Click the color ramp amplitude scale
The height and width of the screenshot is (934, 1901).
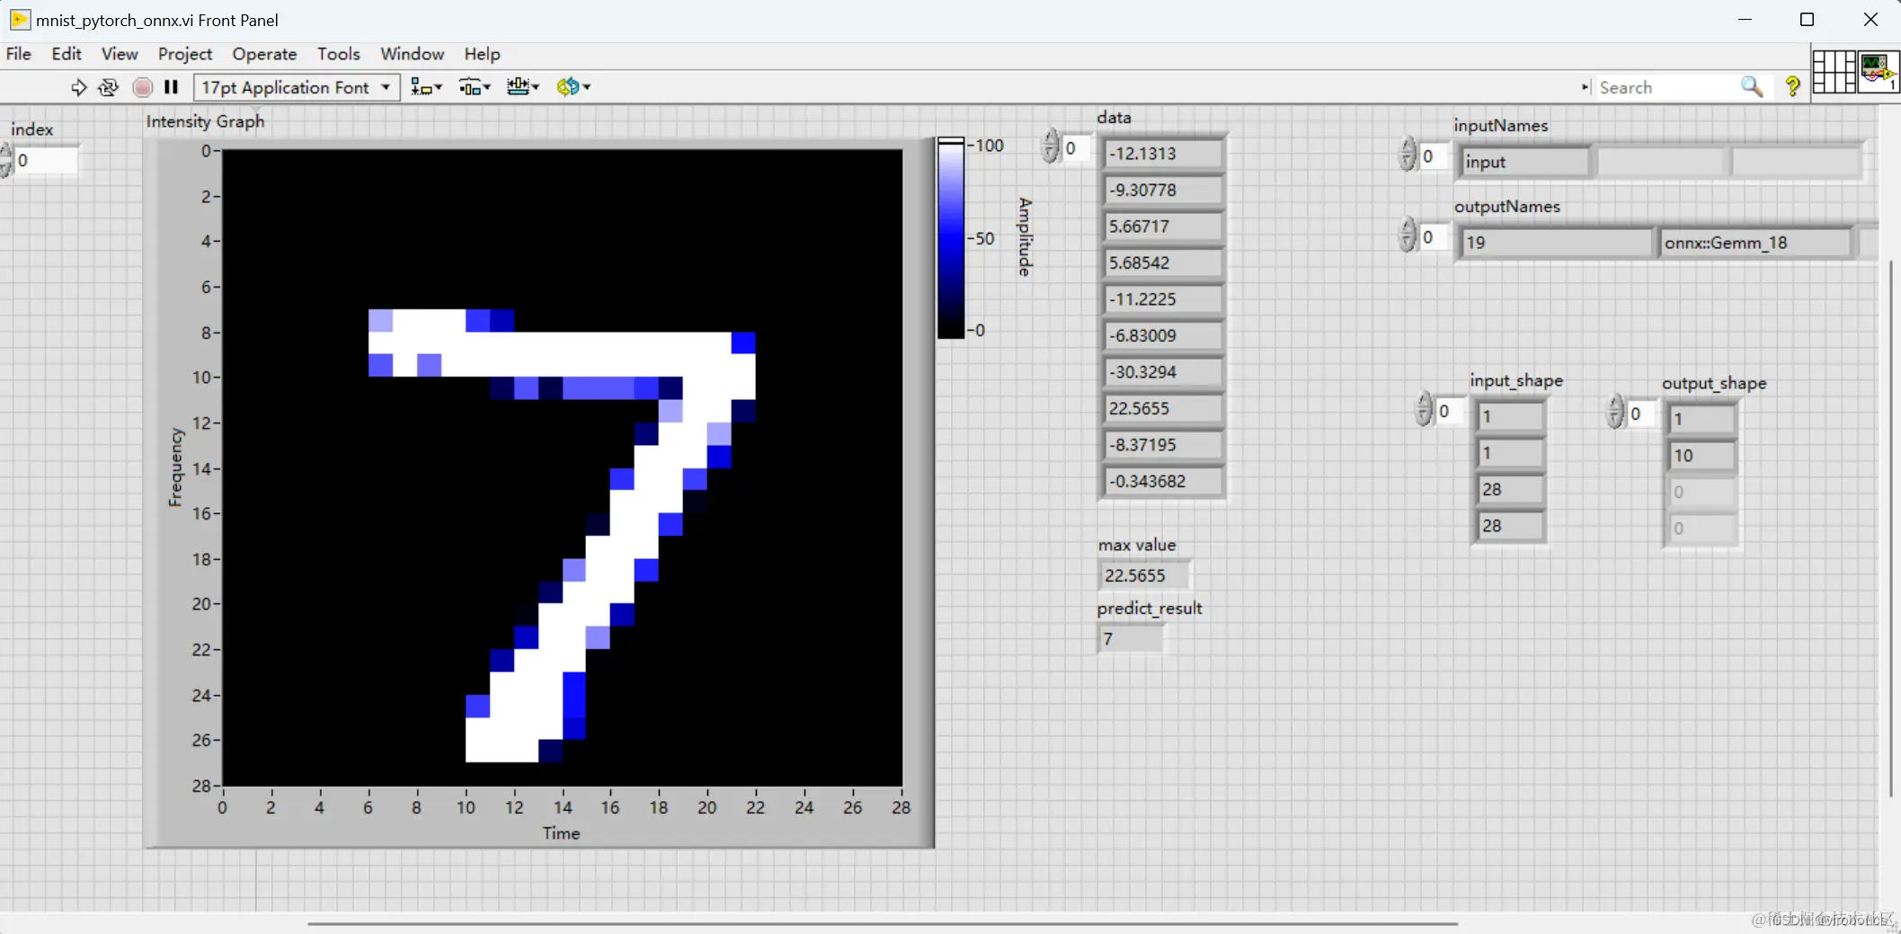pyautogui.click(x=951, y=238)
